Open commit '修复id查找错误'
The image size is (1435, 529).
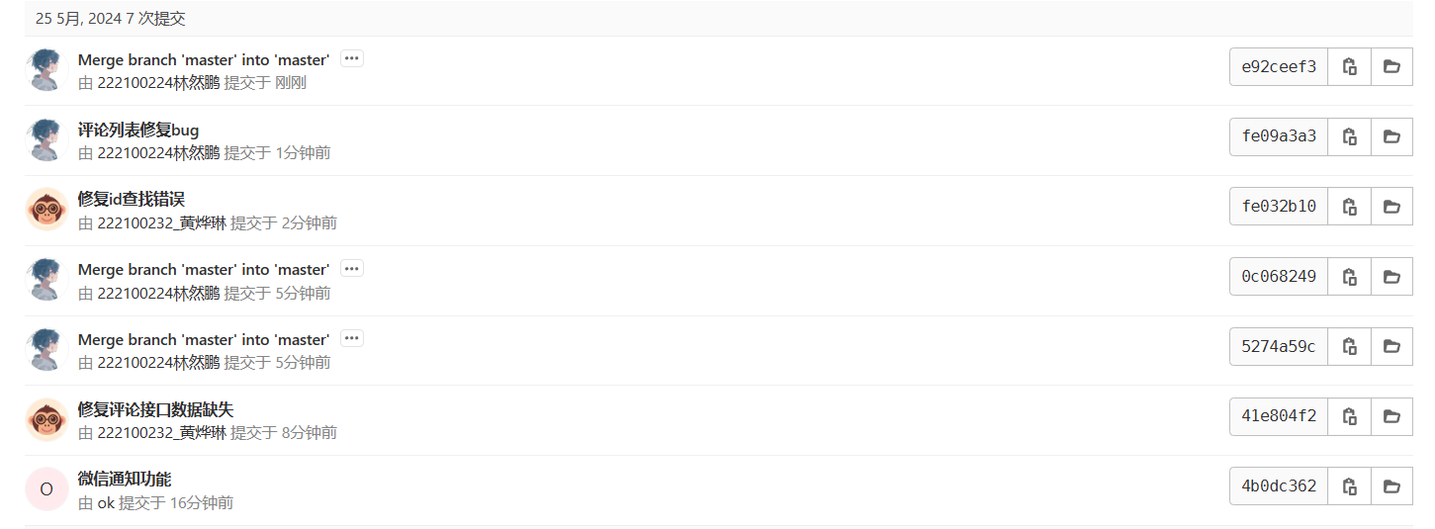pos(132,200)
